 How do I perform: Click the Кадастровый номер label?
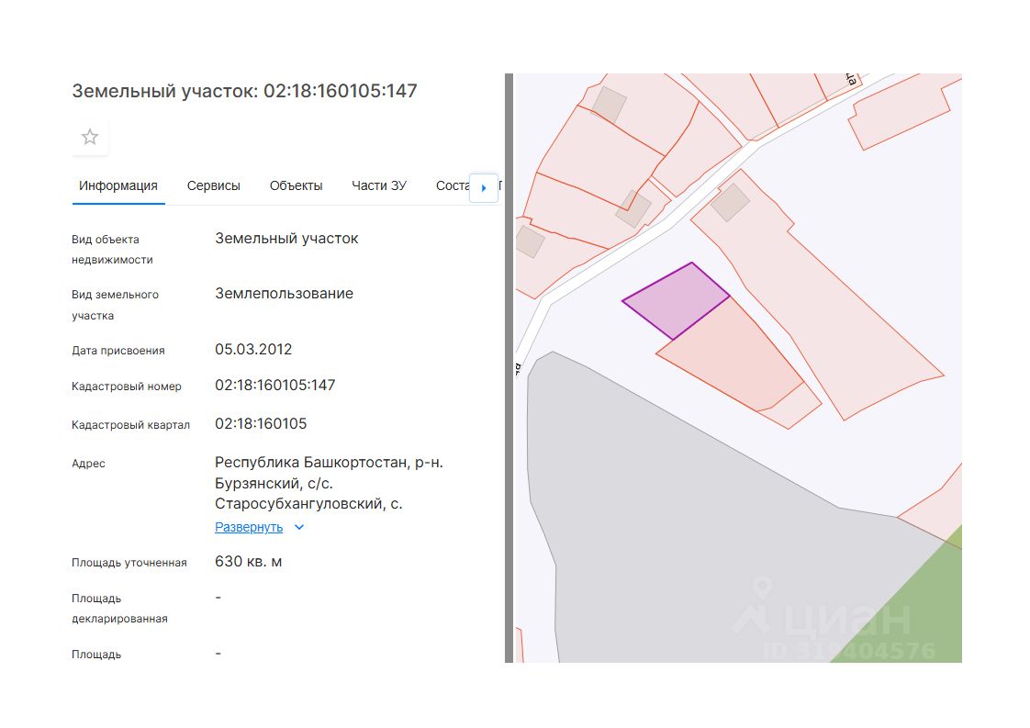(x=126, y=386)
